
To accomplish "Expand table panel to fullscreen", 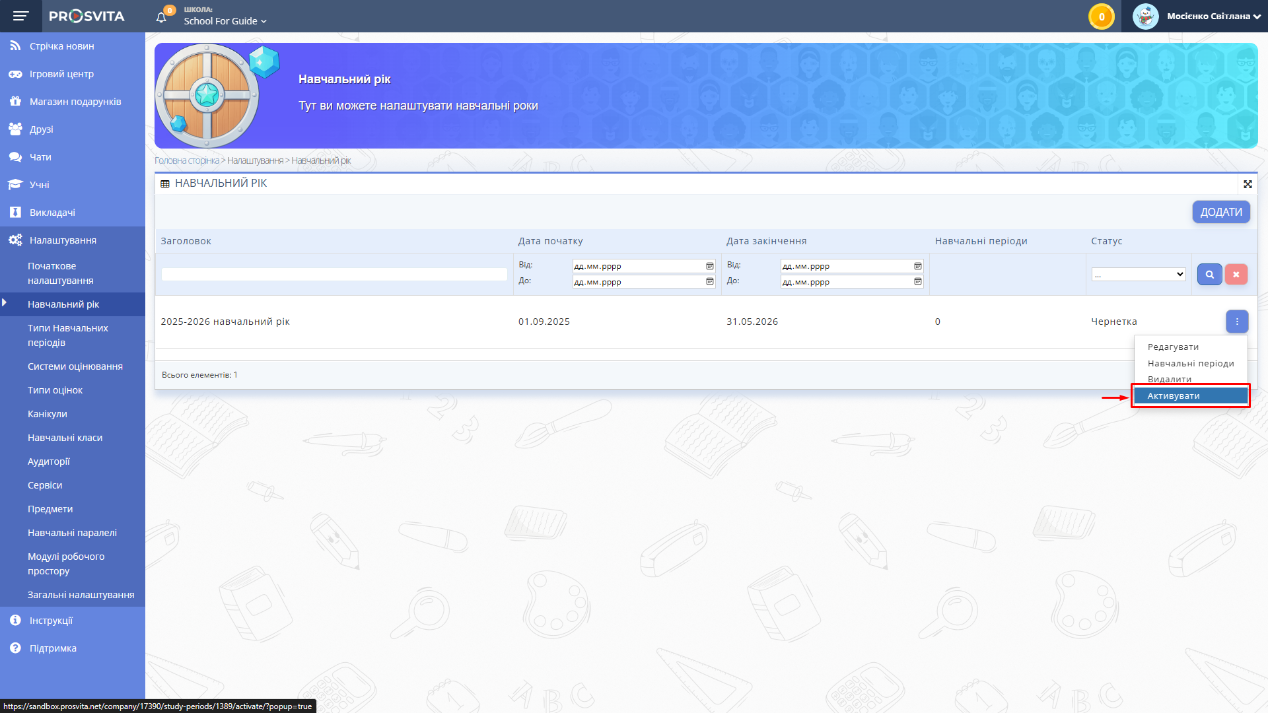I will (x=1248, y=184).
